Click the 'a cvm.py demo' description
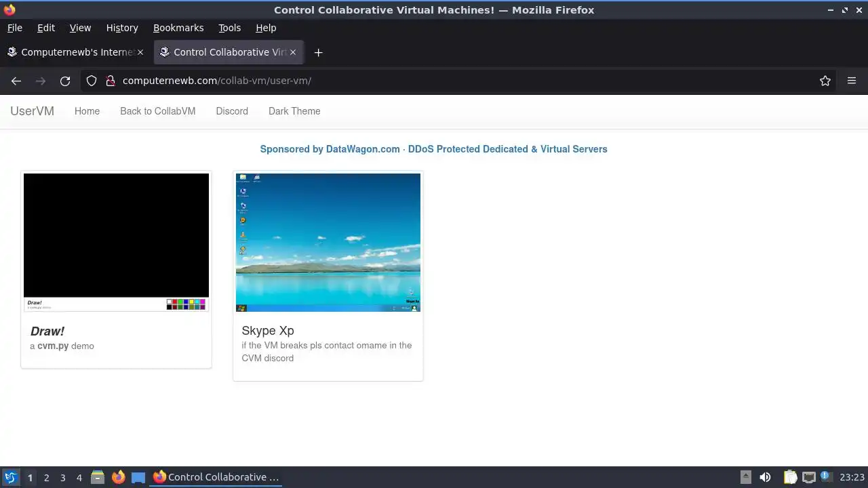The image size is (868, 488). [62, 346]
